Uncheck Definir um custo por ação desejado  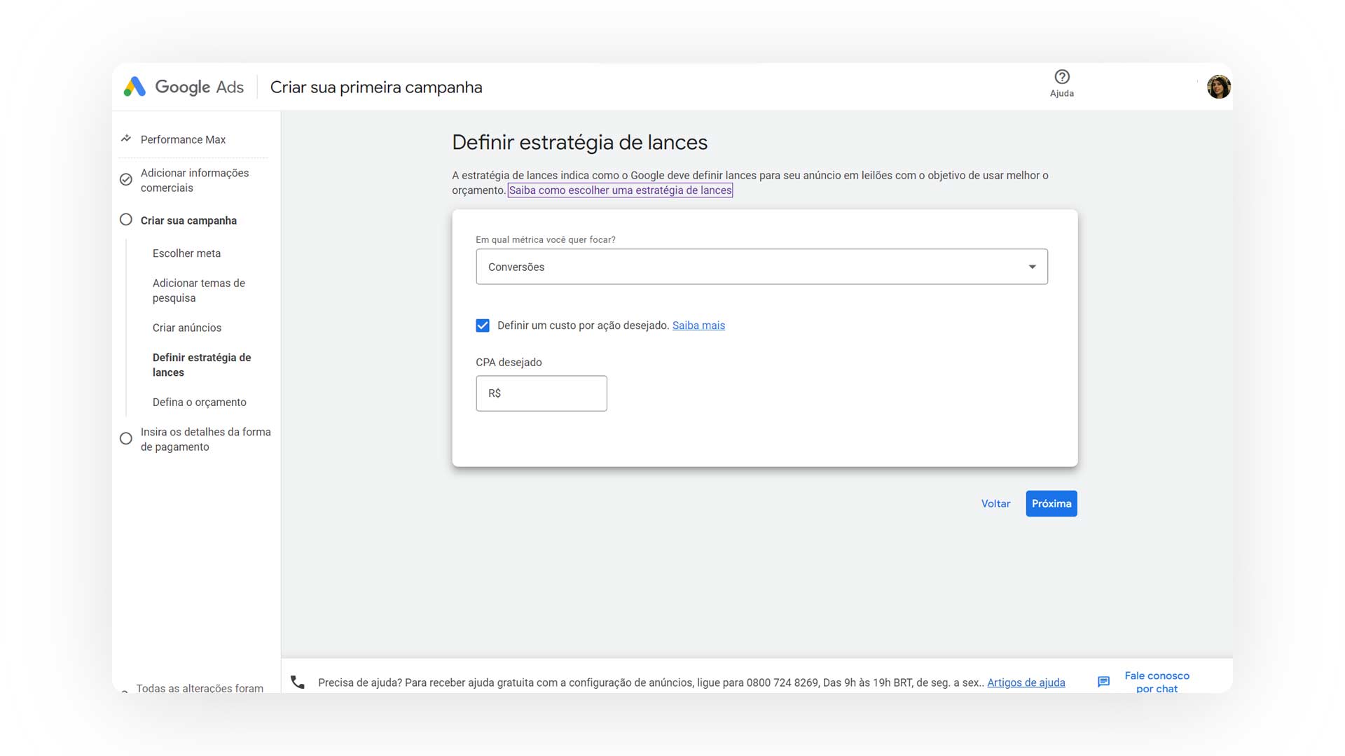483,325
